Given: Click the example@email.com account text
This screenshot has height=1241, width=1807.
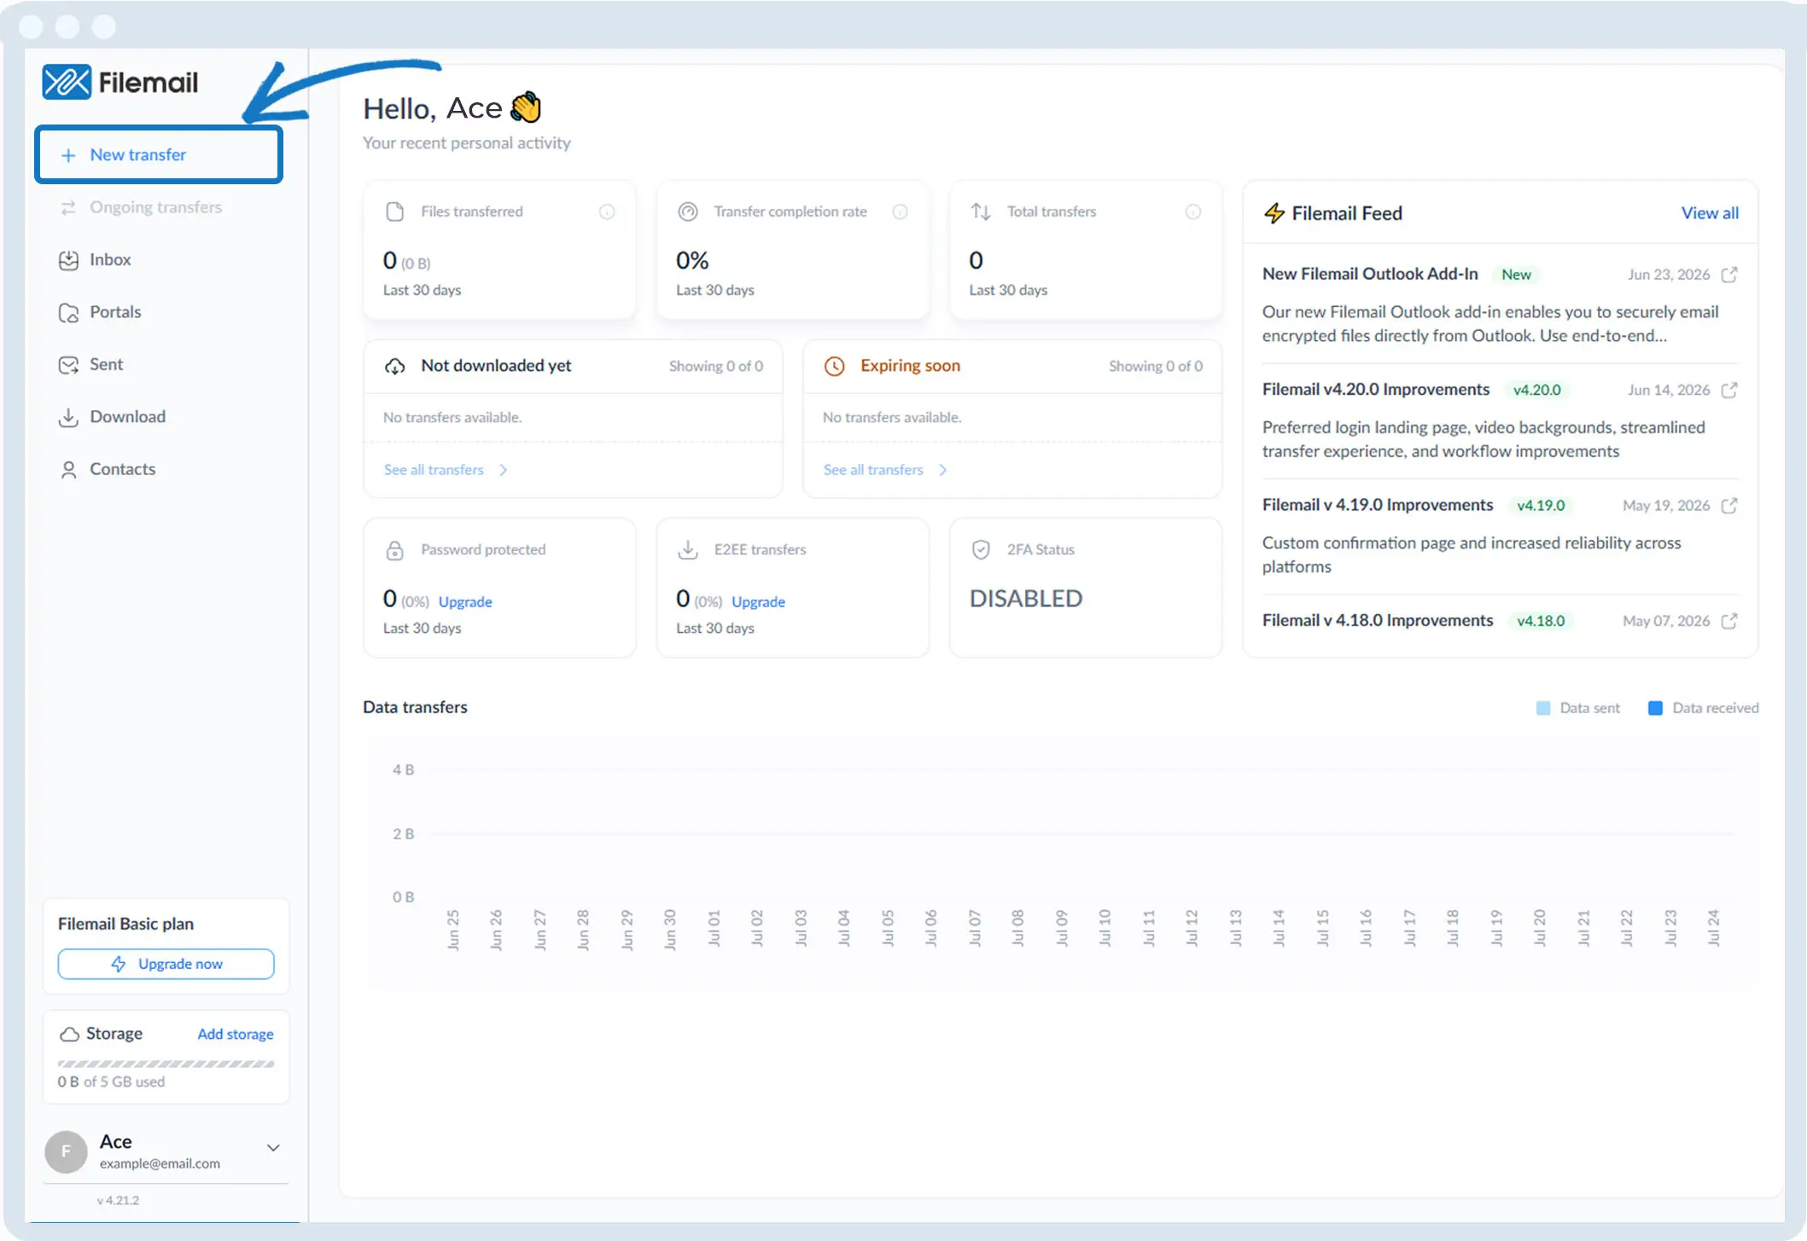Looking at the screenshot, I should tap(160, 1163).
